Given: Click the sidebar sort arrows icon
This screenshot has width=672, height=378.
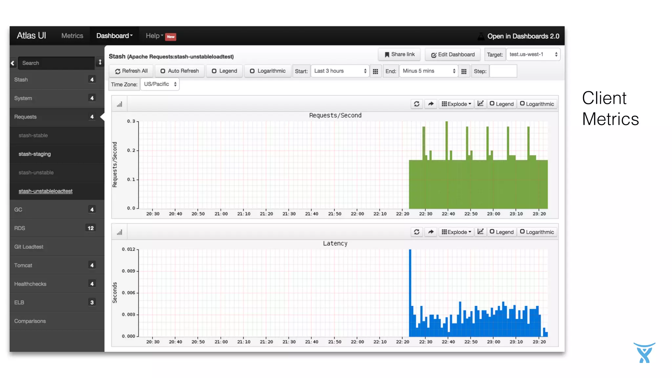Looking at the screenshot, I should pos(100,62).
